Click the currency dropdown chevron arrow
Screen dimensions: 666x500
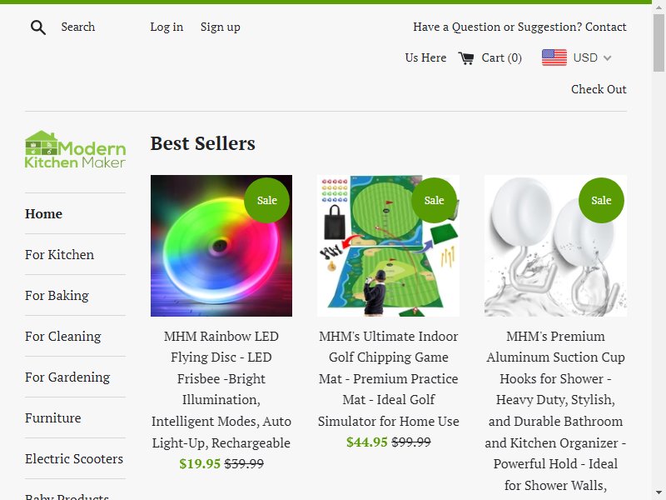pyautogui.click(x=607, y=57)
